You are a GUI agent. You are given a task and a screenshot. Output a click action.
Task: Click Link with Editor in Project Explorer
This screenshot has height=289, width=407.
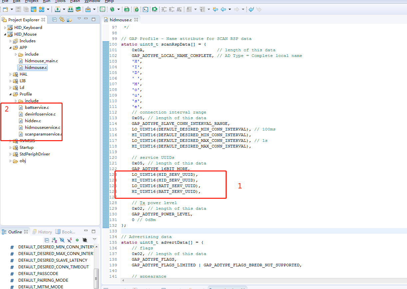pyautogui.click(x=62, y=20)
